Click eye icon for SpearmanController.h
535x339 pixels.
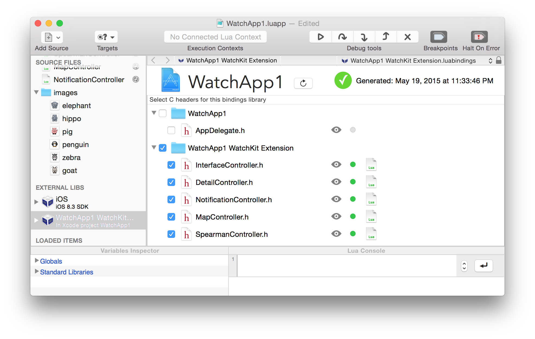pyautogui.click(x=336, y=234)
